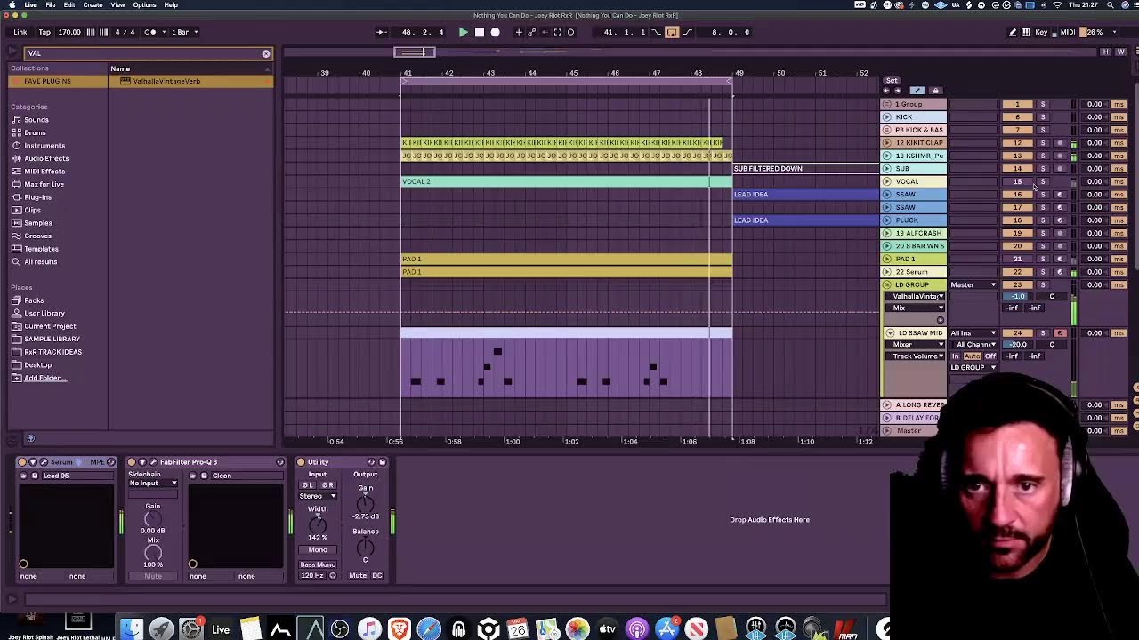Click the Stop transport button

coord(479,32)
